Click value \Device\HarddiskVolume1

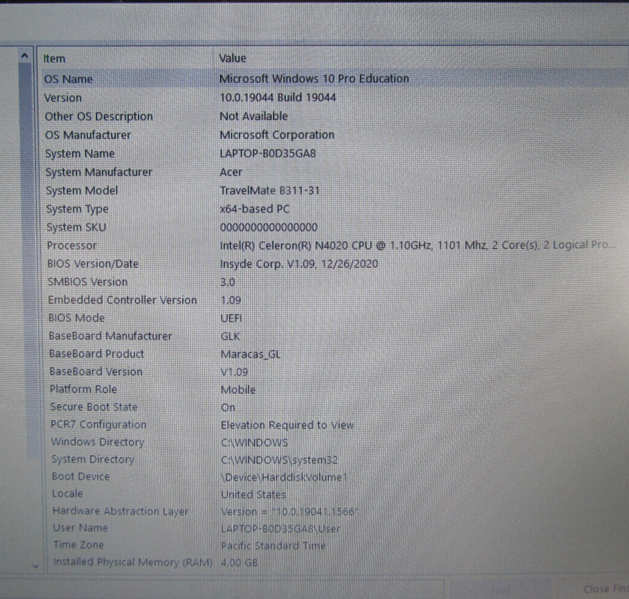[x=285, y=477]
